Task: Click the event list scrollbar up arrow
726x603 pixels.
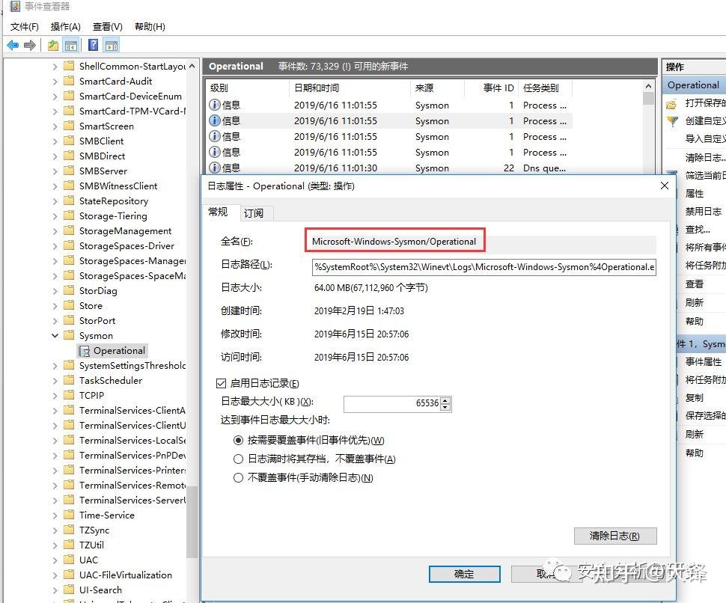Action: [648, 87]
